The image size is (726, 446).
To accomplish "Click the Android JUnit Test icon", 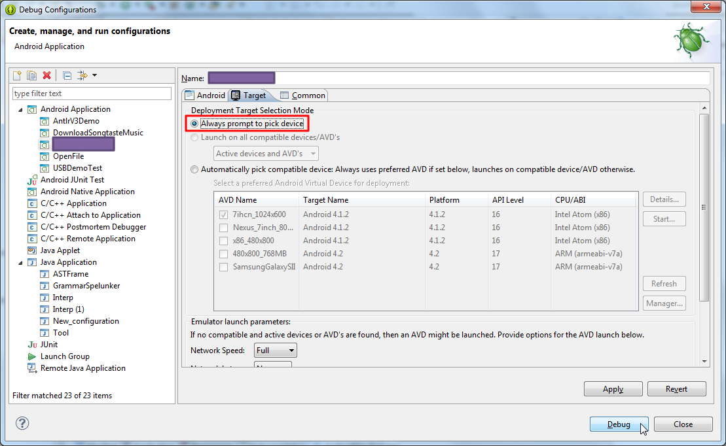I will pyautogui.click(x=32, y=180).
